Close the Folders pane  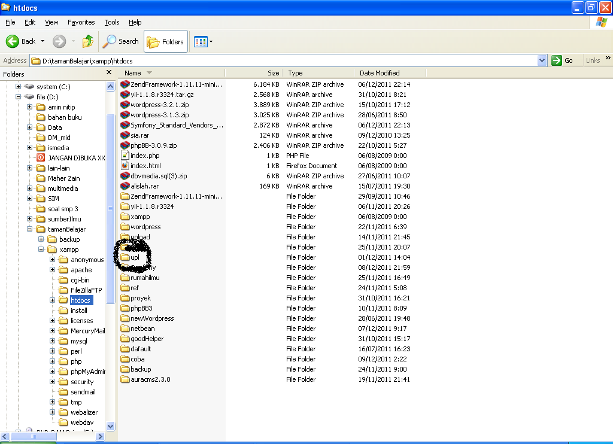coord(109,72)
